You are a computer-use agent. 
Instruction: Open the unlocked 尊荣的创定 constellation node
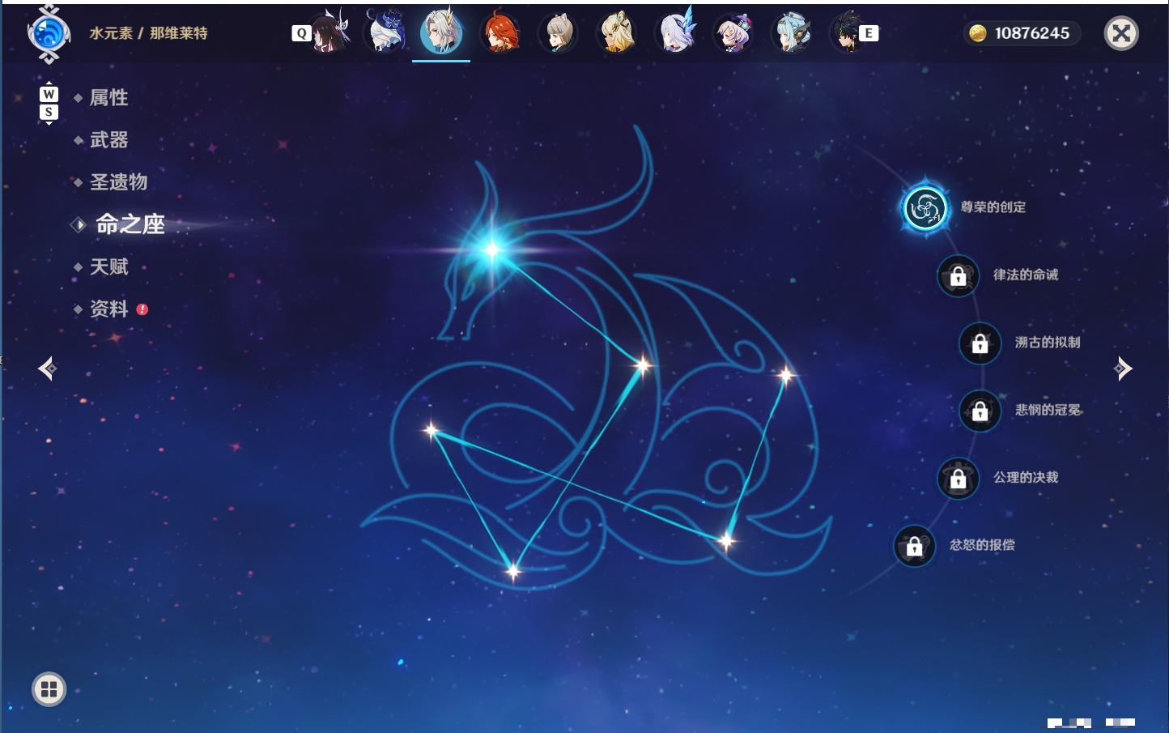[925, 208]
